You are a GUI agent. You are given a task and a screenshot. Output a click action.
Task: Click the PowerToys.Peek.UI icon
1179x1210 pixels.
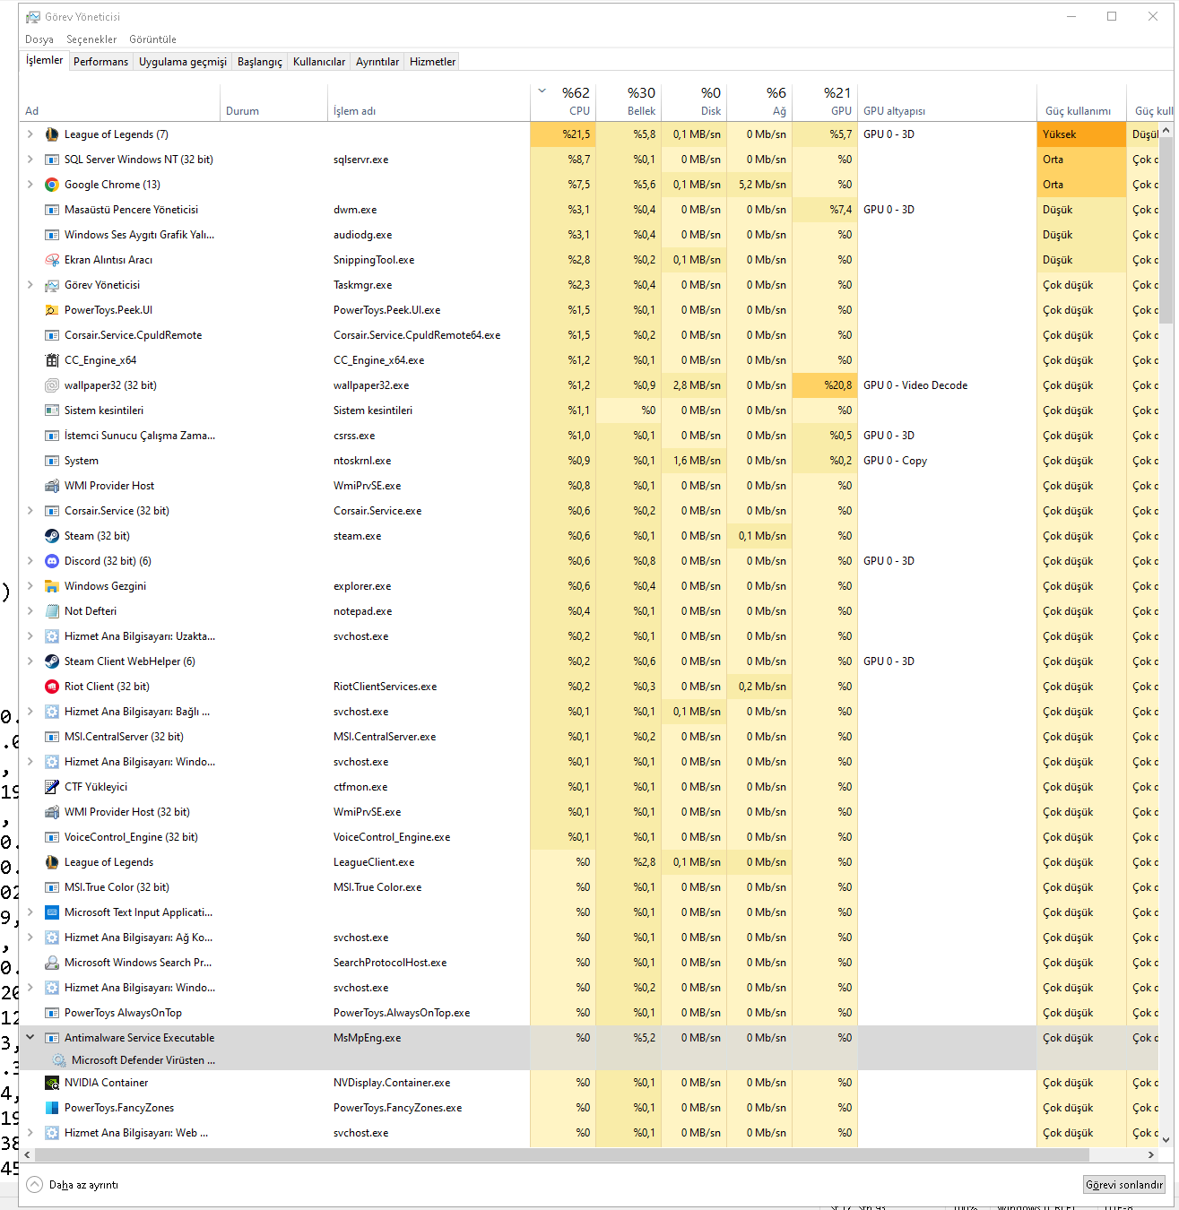tap(52, 310)
